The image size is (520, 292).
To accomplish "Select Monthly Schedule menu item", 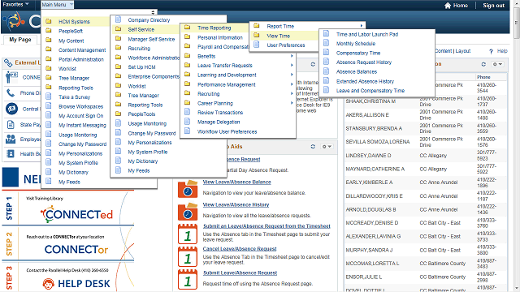I will 356,44.
